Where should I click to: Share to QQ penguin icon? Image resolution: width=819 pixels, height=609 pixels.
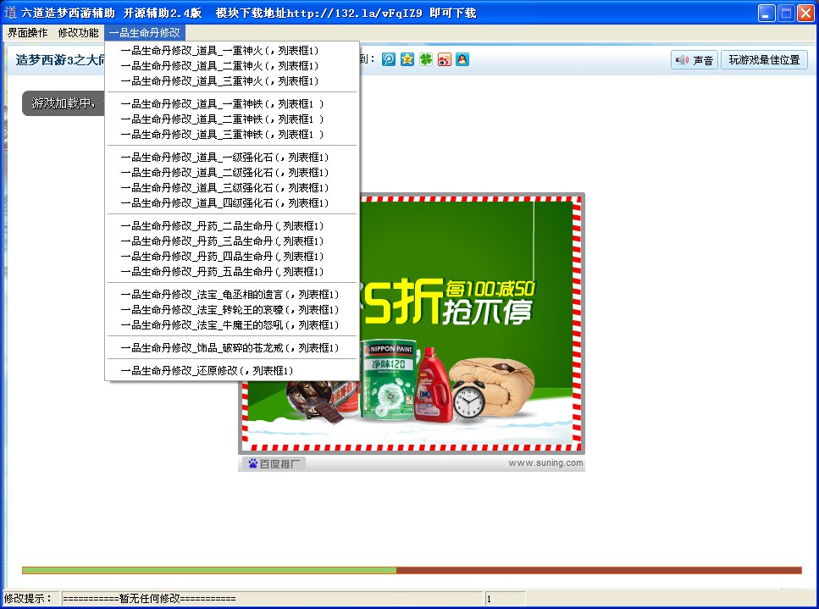(x=462, y=59)
